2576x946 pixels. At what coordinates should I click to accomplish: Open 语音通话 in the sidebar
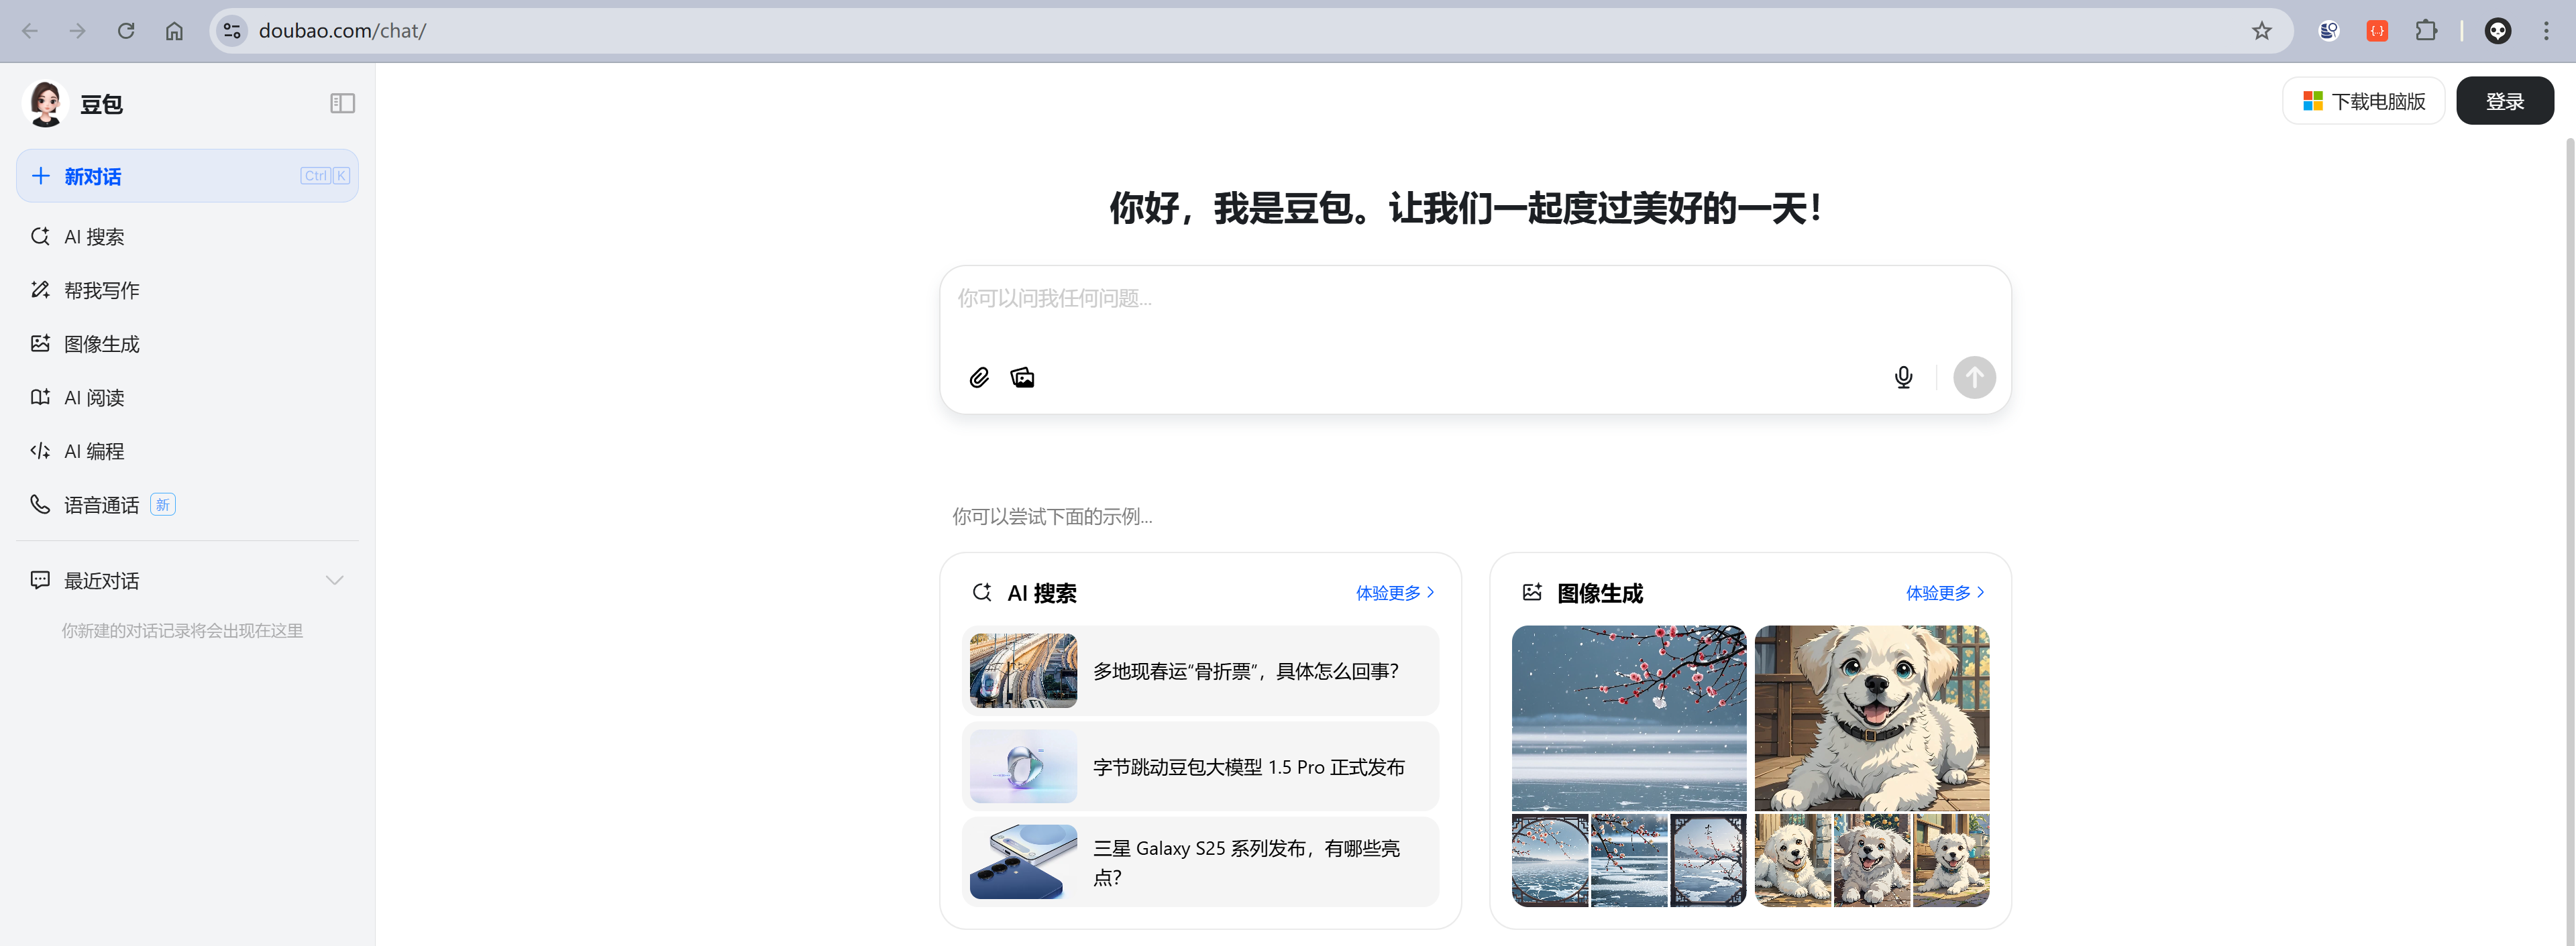(x=187, y=504)
